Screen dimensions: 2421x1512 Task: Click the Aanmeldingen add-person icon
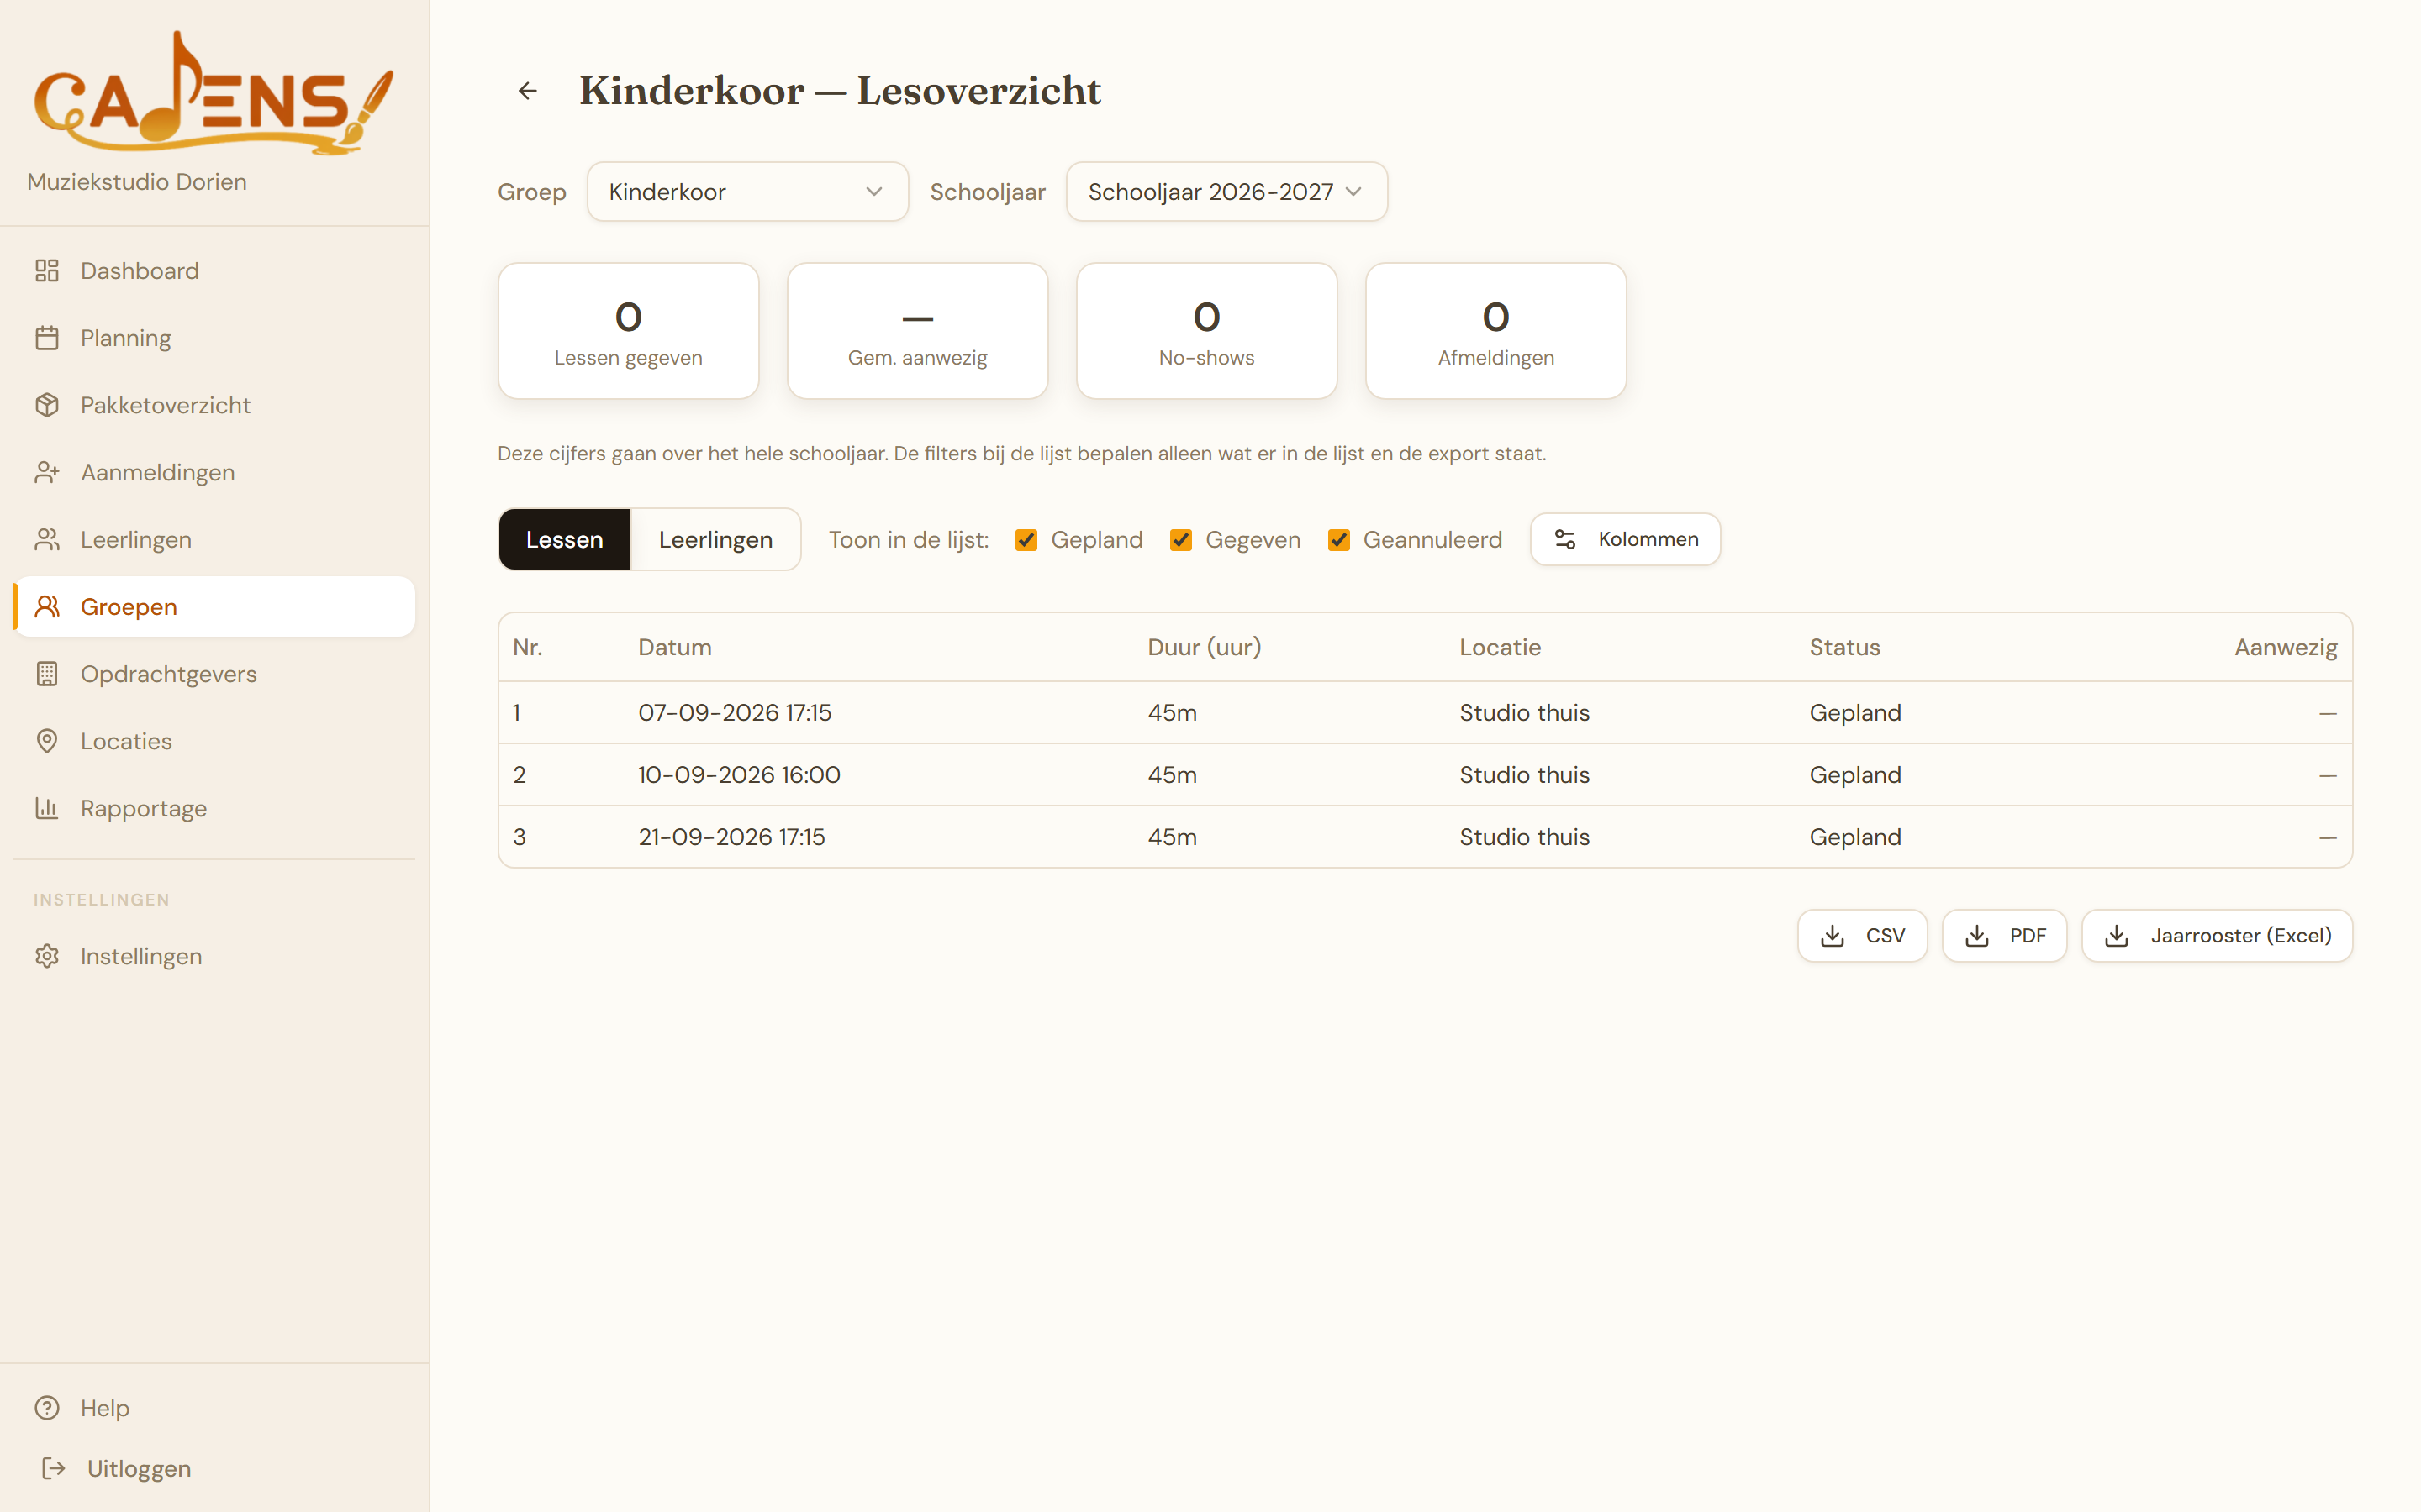(x=47, y=472)
